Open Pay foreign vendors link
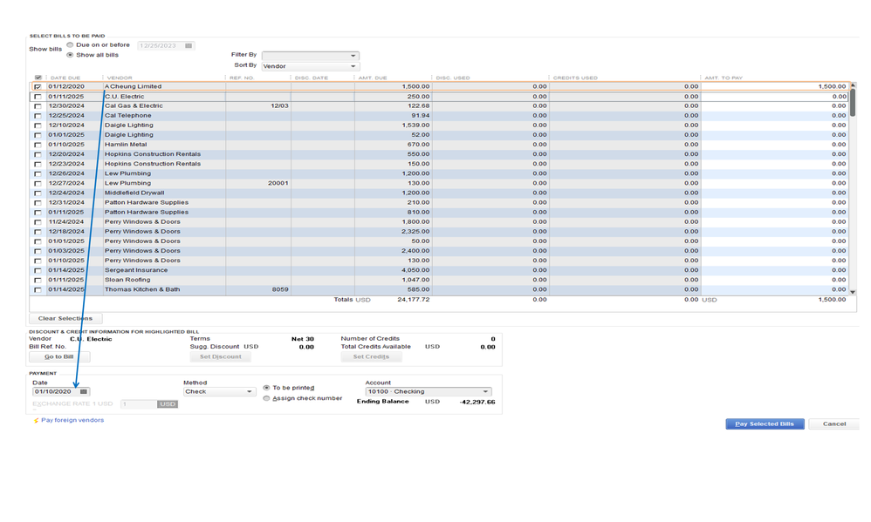 point(72,420)
